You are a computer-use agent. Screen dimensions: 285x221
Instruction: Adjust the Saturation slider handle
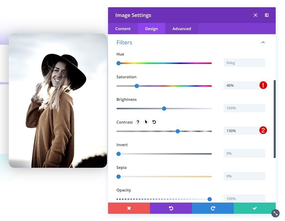click(137, 86)
